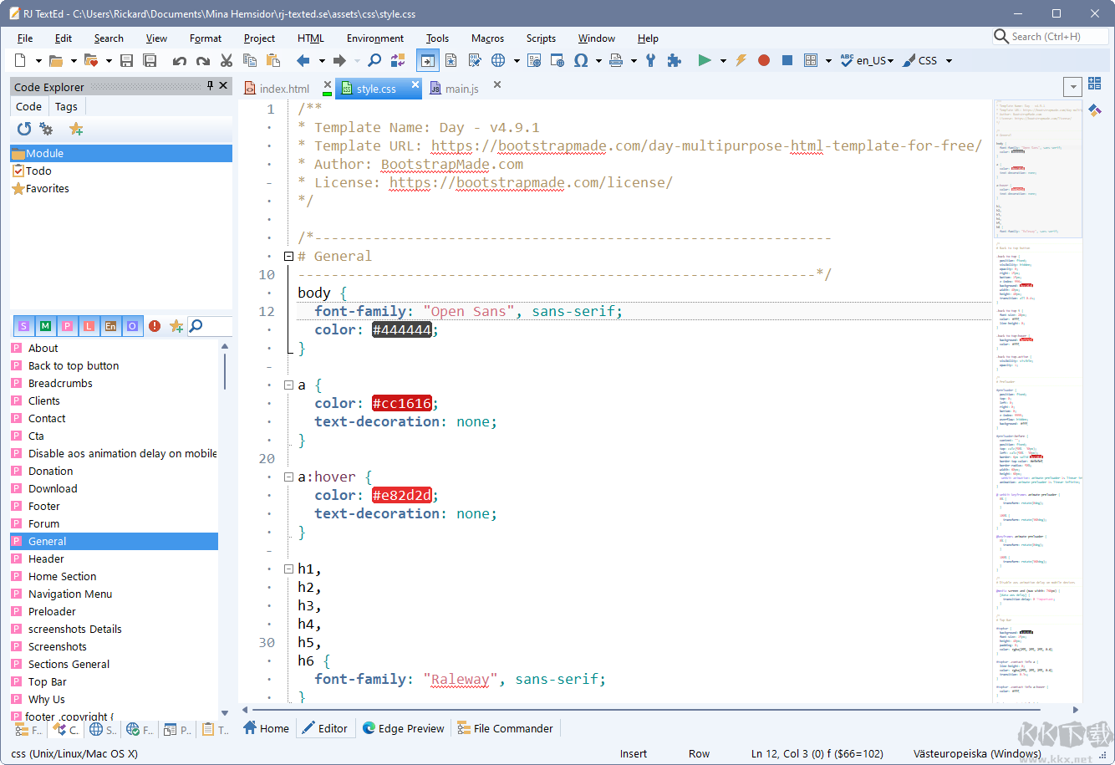Click the Cut scissors icon
The image size is (1115, 765).
coord(226,60)
